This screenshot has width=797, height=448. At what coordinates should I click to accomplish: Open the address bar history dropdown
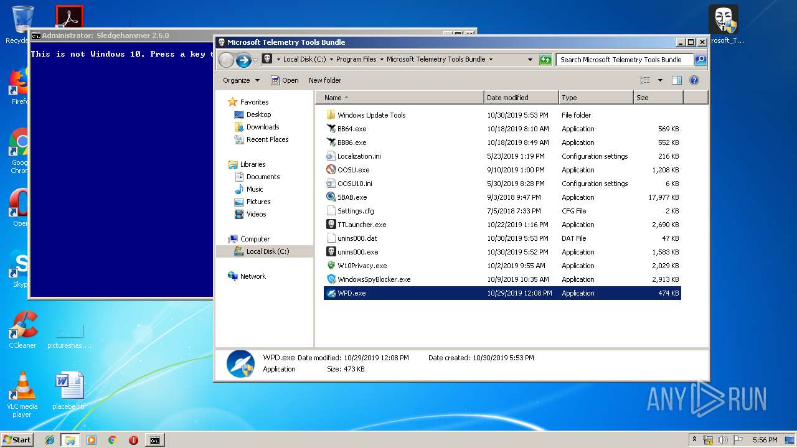coord(530,60)
